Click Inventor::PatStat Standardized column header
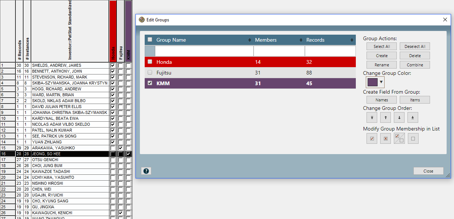Screen dimensions: 454x219 (70, 31)
